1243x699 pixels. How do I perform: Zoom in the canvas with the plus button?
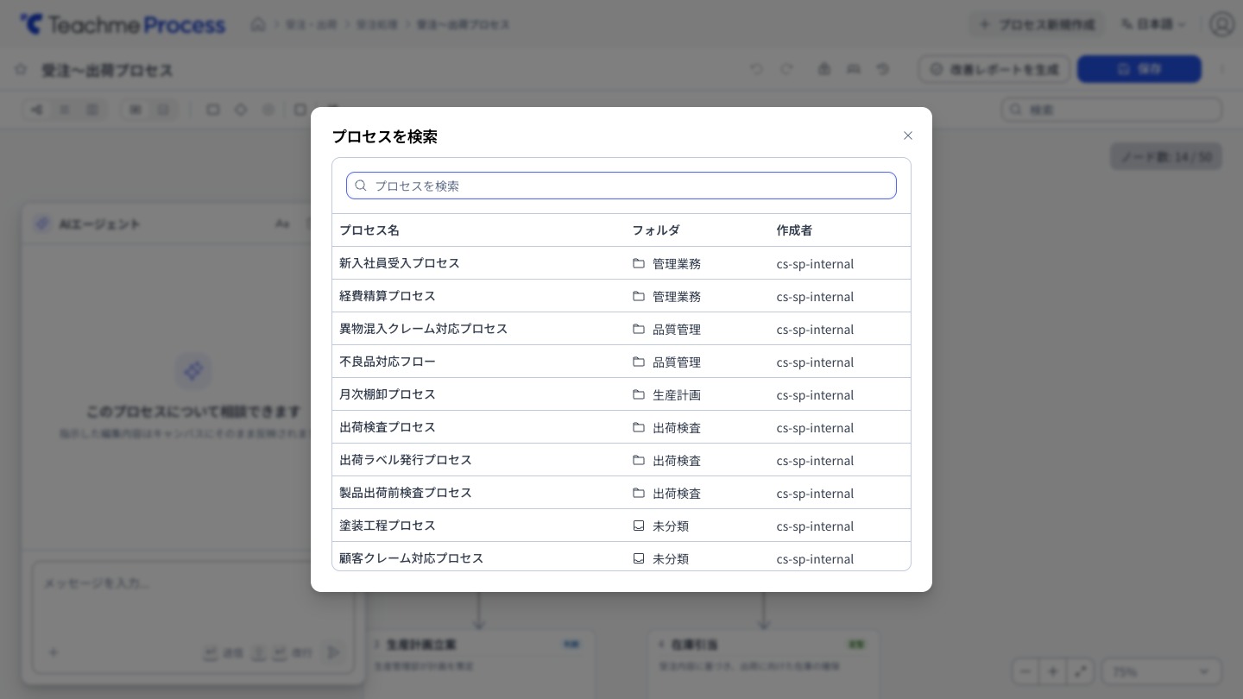(x=1053, y=671)
